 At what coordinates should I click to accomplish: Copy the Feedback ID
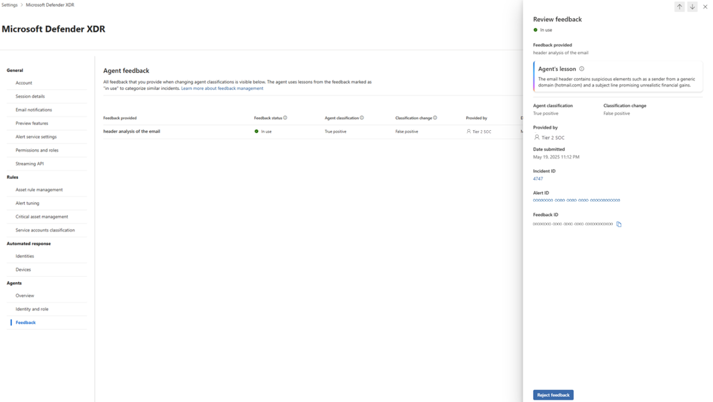tap(619, 224)
